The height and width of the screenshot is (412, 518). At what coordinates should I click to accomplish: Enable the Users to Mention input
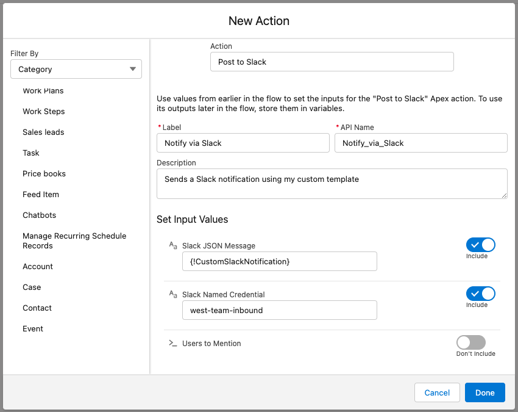471,342
